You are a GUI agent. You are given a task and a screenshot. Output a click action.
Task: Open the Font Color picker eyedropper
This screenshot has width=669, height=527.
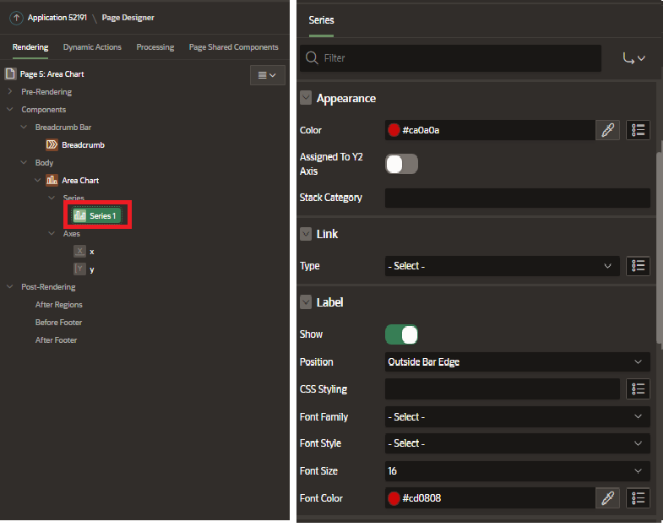(607, 498)
